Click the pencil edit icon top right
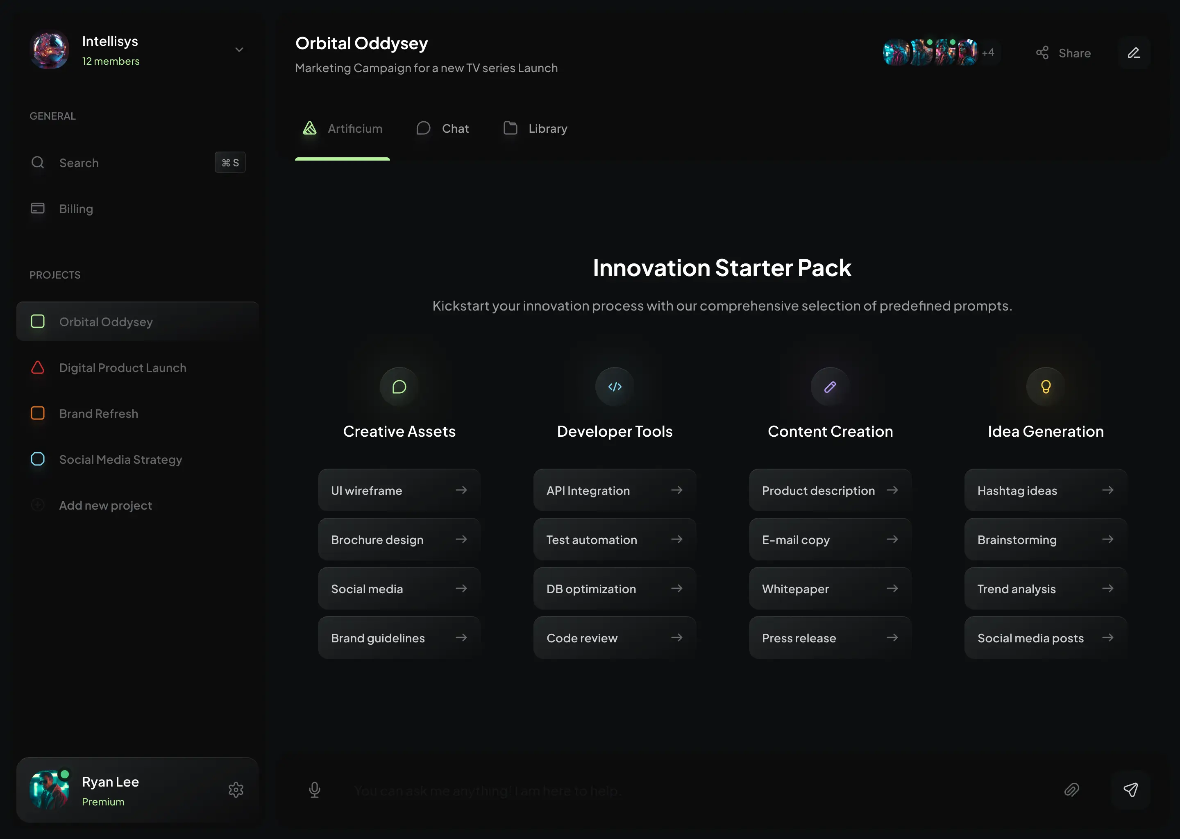 1134,53
